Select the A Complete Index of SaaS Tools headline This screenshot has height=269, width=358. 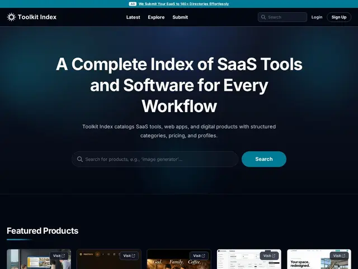pyautogui.click(x=179, y=85)
